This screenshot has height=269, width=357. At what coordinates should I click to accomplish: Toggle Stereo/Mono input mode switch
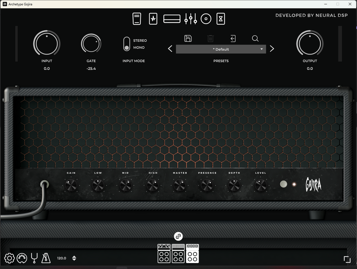coord(127,44)
